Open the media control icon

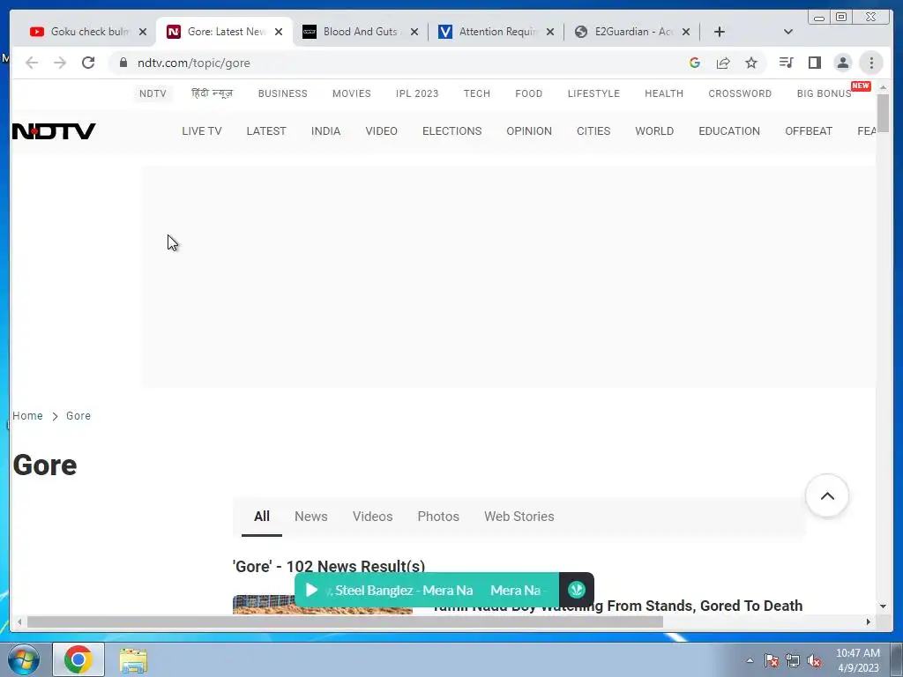pos(786,63)
